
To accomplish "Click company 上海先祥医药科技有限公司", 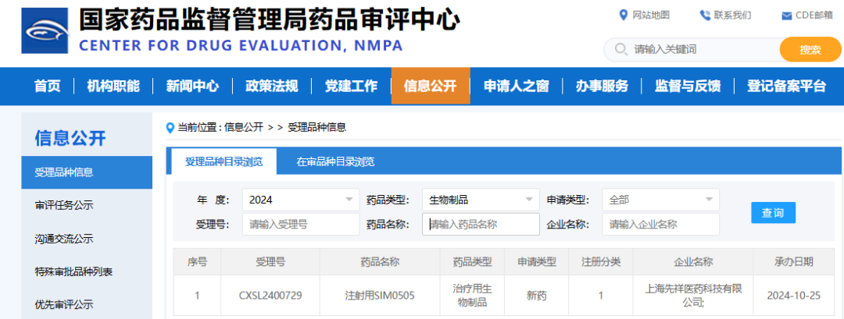I will (x=694, y=296).
